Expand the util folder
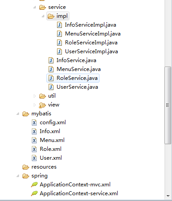The image size is (172, 201). (34, 96)
